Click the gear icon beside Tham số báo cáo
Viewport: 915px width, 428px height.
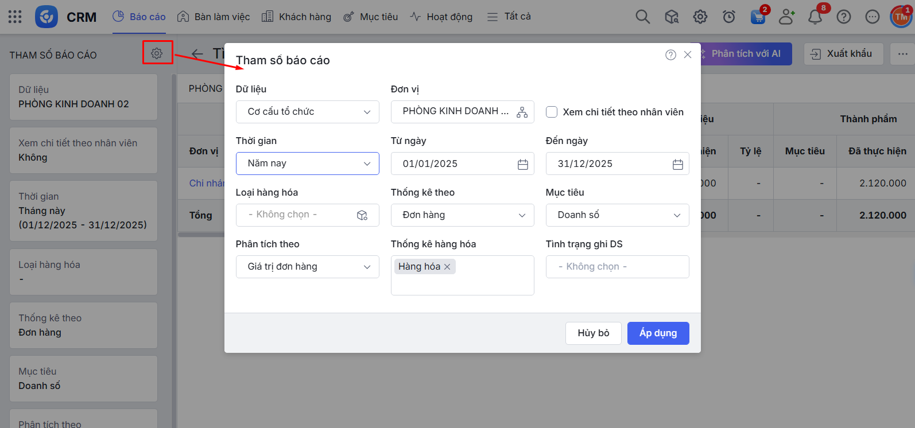[157, 53]
